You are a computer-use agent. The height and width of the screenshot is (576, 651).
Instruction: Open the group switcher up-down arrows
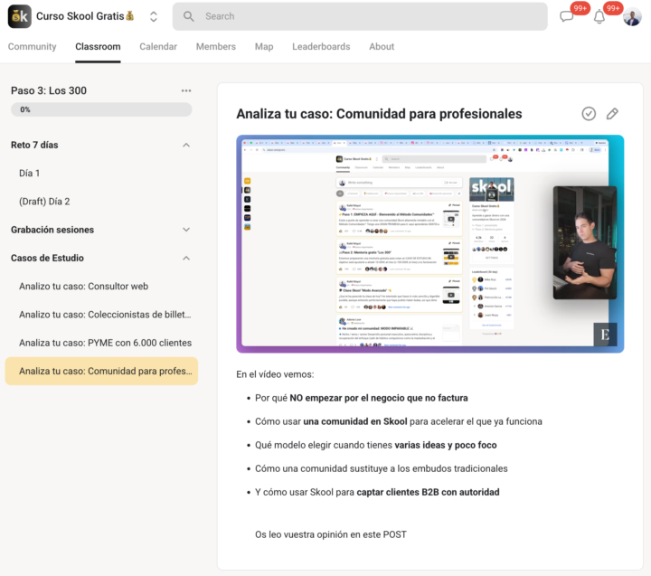154,16
